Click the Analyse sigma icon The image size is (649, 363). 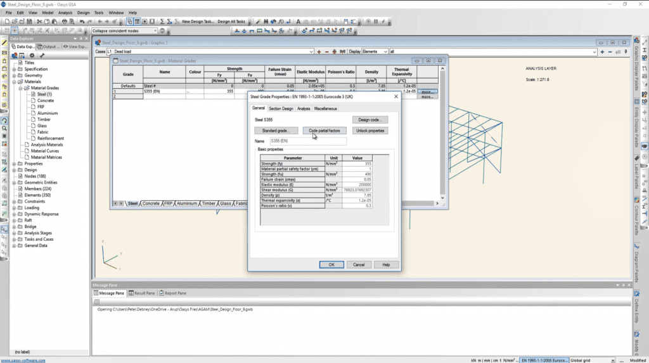pos(162,22)
